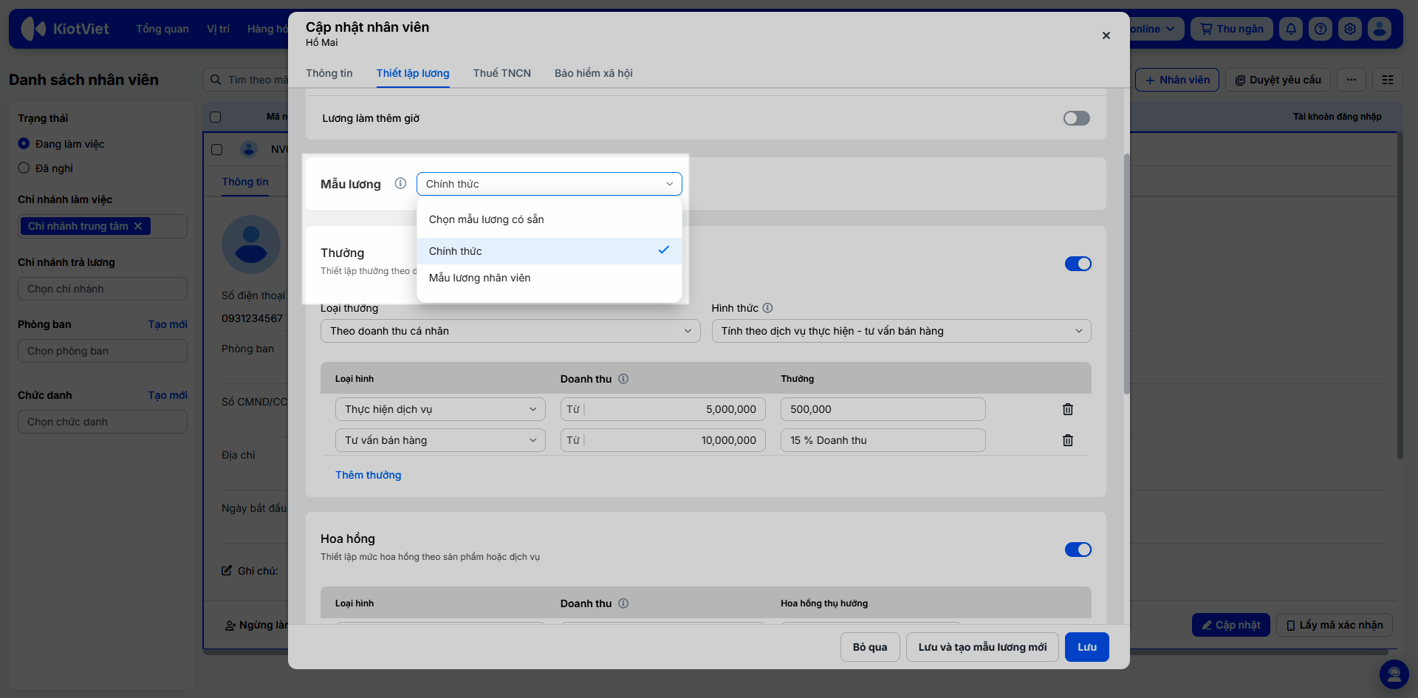
Task: Open the Tư vấn bán hàng loại hình dropdown
Action: point(440,440)
